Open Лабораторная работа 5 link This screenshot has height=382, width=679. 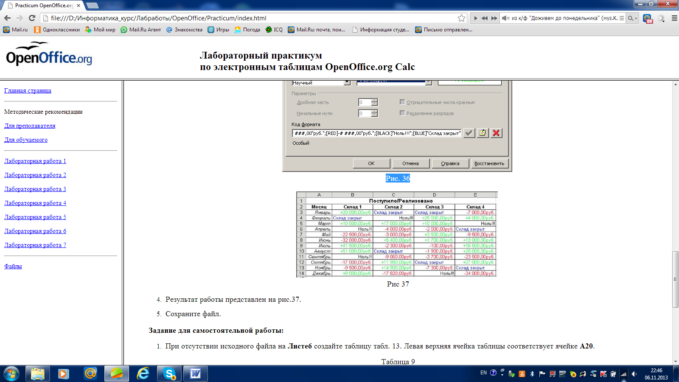click(x=35, y=217)
